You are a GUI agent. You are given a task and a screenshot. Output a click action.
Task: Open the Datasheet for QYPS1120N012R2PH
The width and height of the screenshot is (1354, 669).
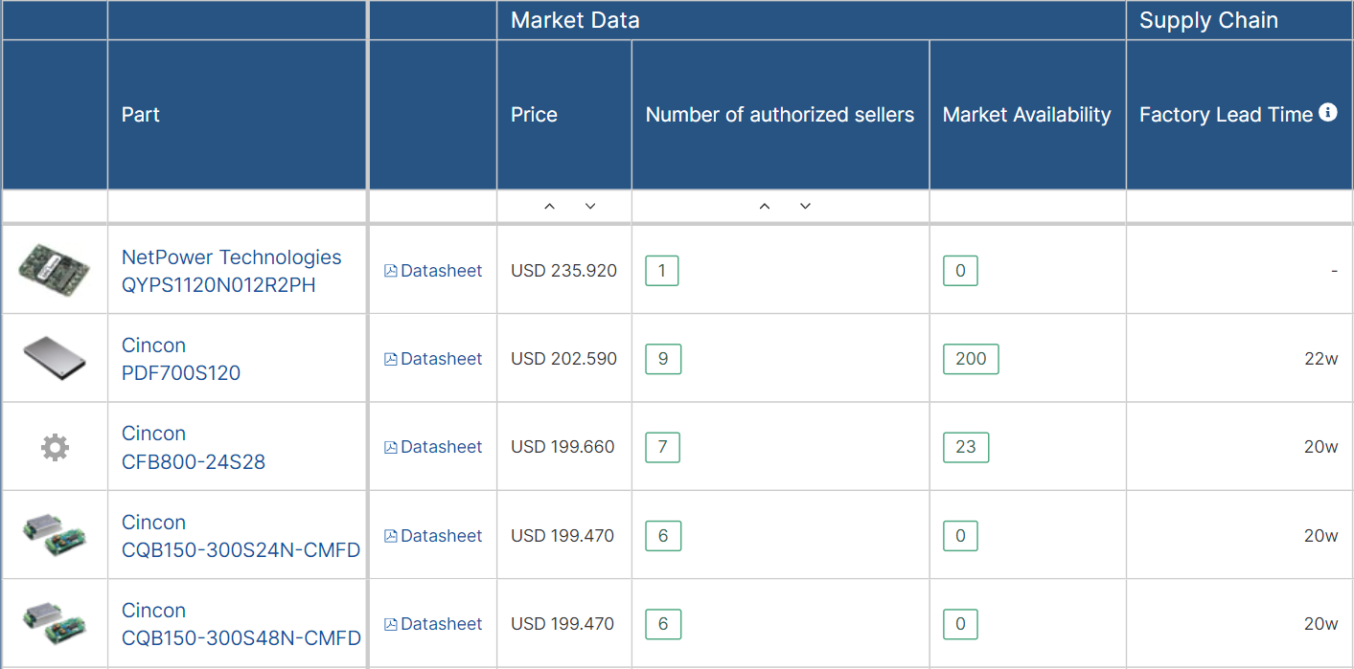[x=433, y=271]
